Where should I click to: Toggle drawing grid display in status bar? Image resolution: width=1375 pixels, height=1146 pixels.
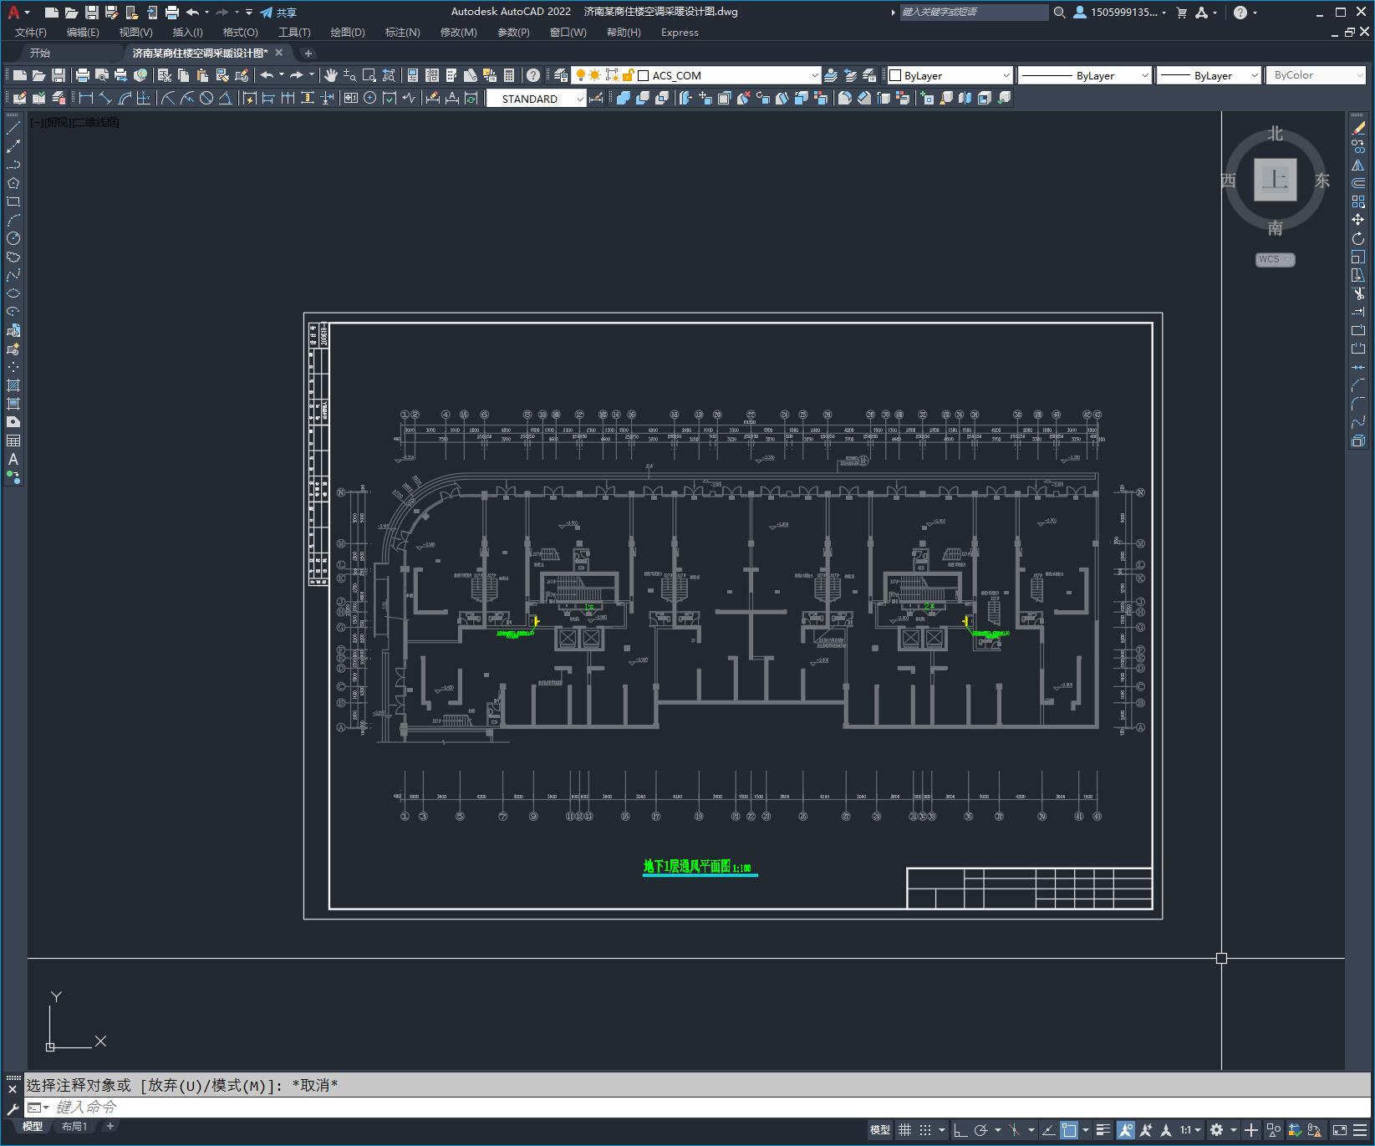pos(904,1130)
